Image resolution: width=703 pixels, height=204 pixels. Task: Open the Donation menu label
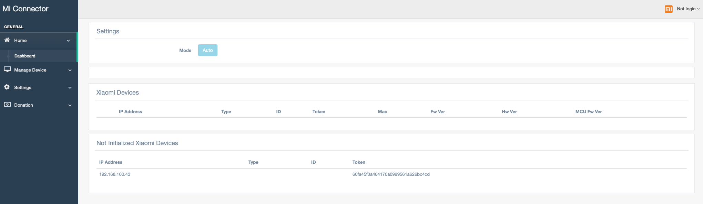pos(23,105)
